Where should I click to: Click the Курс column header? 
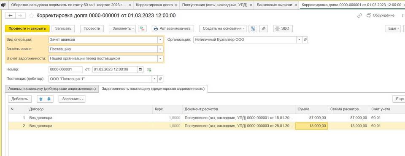[x=167, y=109]
